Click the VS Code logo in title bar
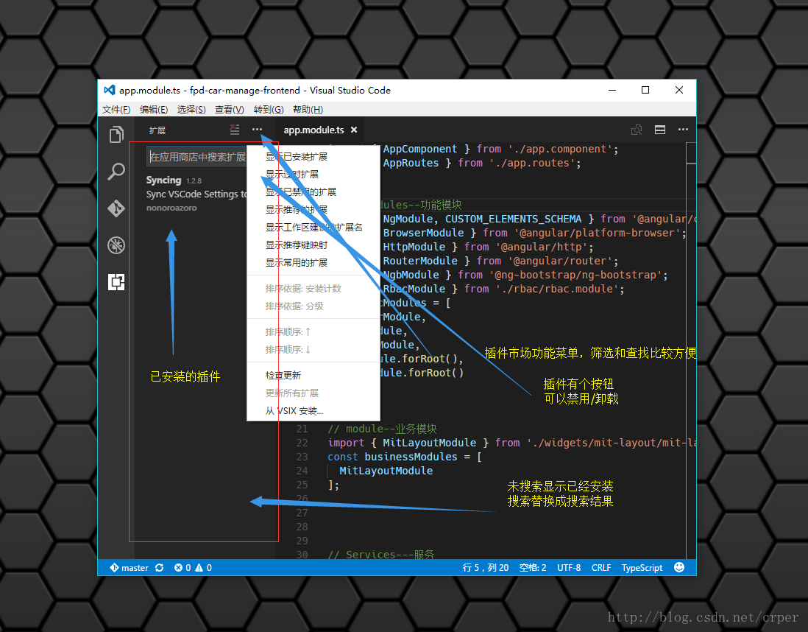The width and height of the screenshot is (808, 632). tap(109, 90)
